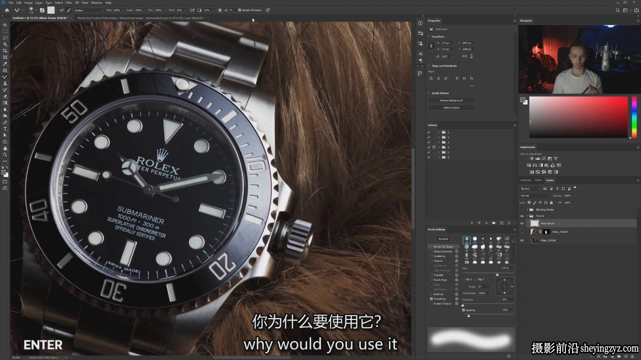Screen dimensions: 641x360
Task: Hide the Source group
Action: pos(522,216)
